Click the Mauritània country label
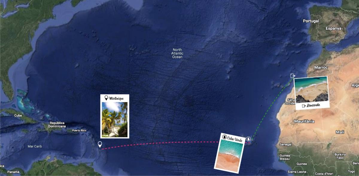The image size is (359, 176). pos(304,121)
